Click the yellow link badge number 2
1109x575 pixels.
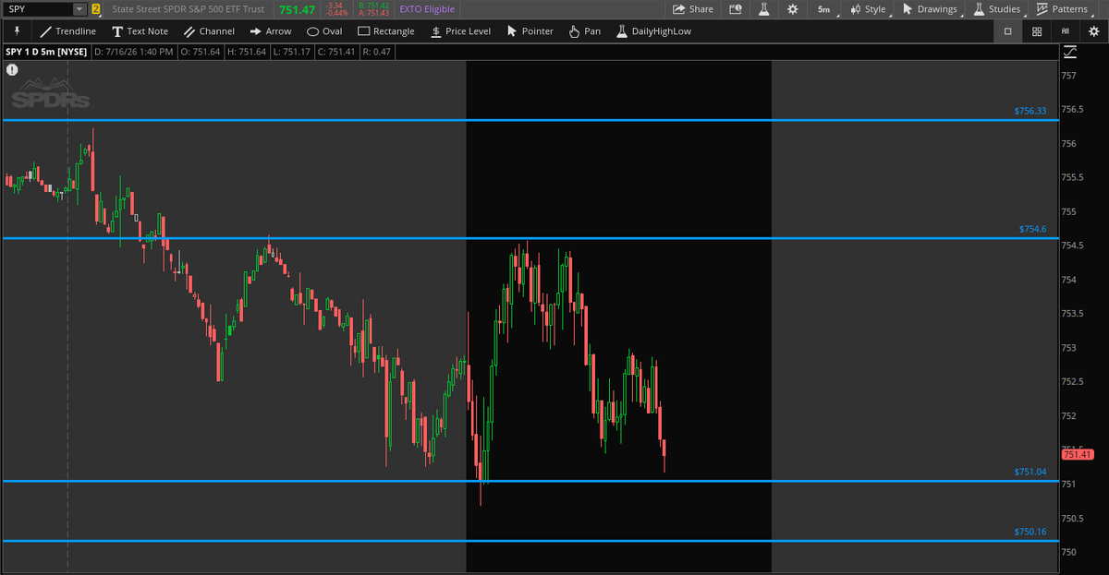click(x=95, y=9)
